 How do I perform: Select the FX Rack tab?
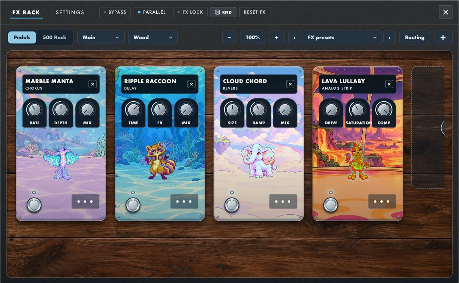coord(26,12)
